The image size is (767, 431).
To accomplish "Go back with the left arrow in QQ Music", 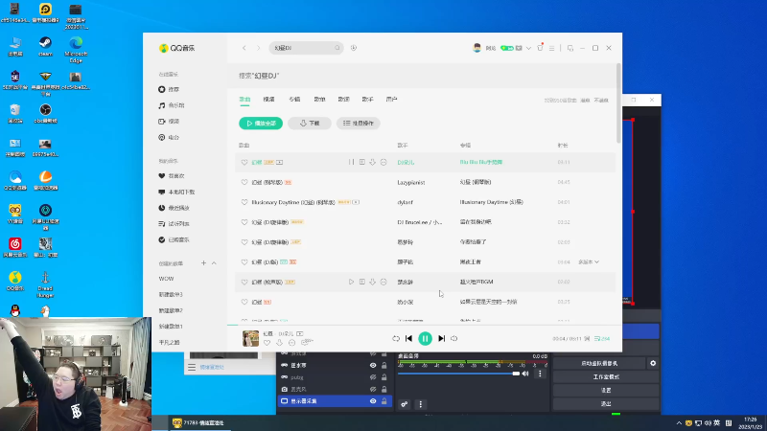I will click(244, 48).
